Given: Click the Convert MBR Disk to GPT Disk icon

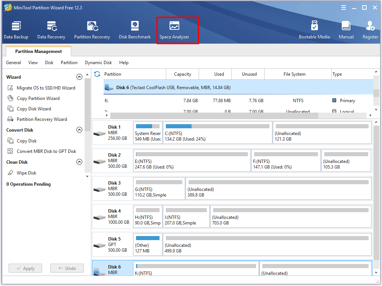Looking at the screenshot, I should tap(10, 151).
